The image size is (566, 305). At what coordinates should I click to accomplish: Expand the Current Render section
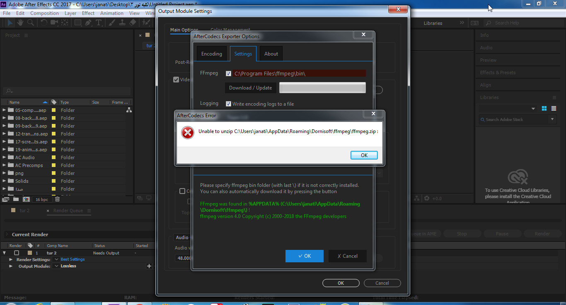(7, 235)
